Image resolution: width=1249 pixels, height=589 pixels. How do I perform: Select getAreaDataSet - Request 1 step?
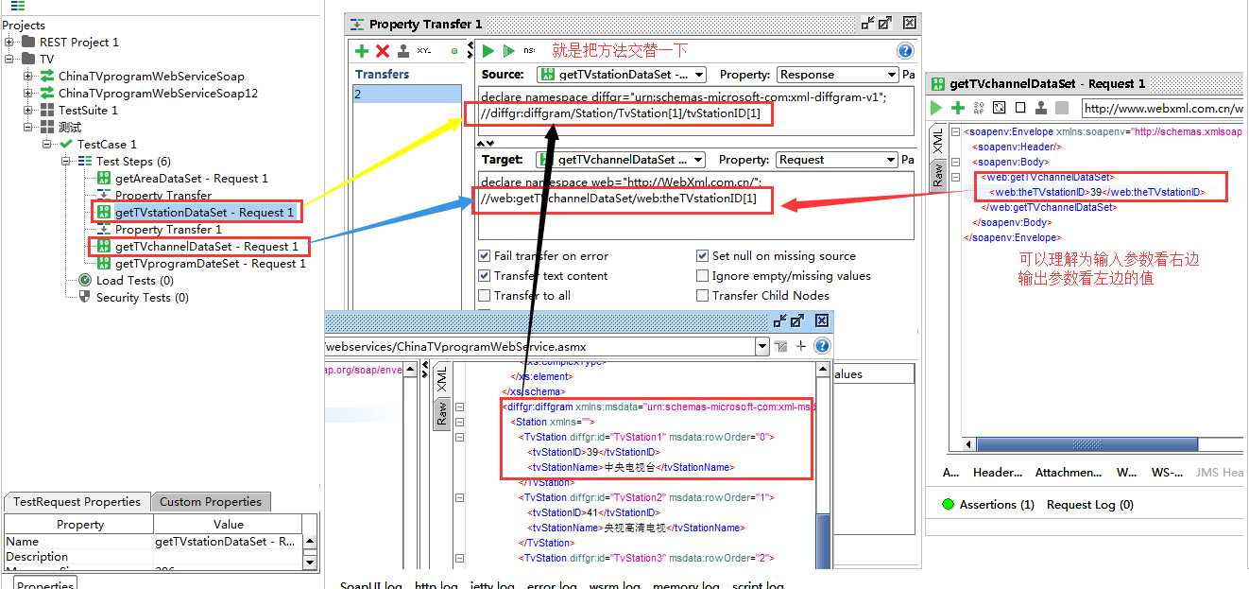tap(182, 179)
